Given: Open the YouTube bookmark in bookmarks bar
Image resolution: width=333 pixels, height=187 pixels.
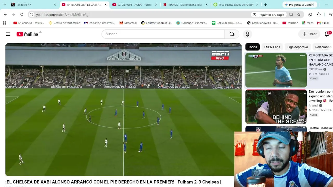Looking at the screenshot, I should tap(290, 23).
